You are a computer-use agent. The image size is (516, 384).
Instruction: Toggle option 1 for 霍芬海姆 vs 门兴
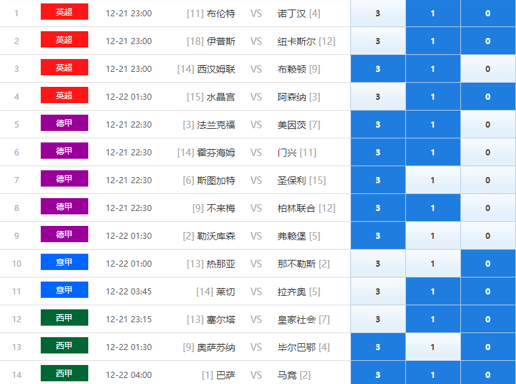click(433, 152)
